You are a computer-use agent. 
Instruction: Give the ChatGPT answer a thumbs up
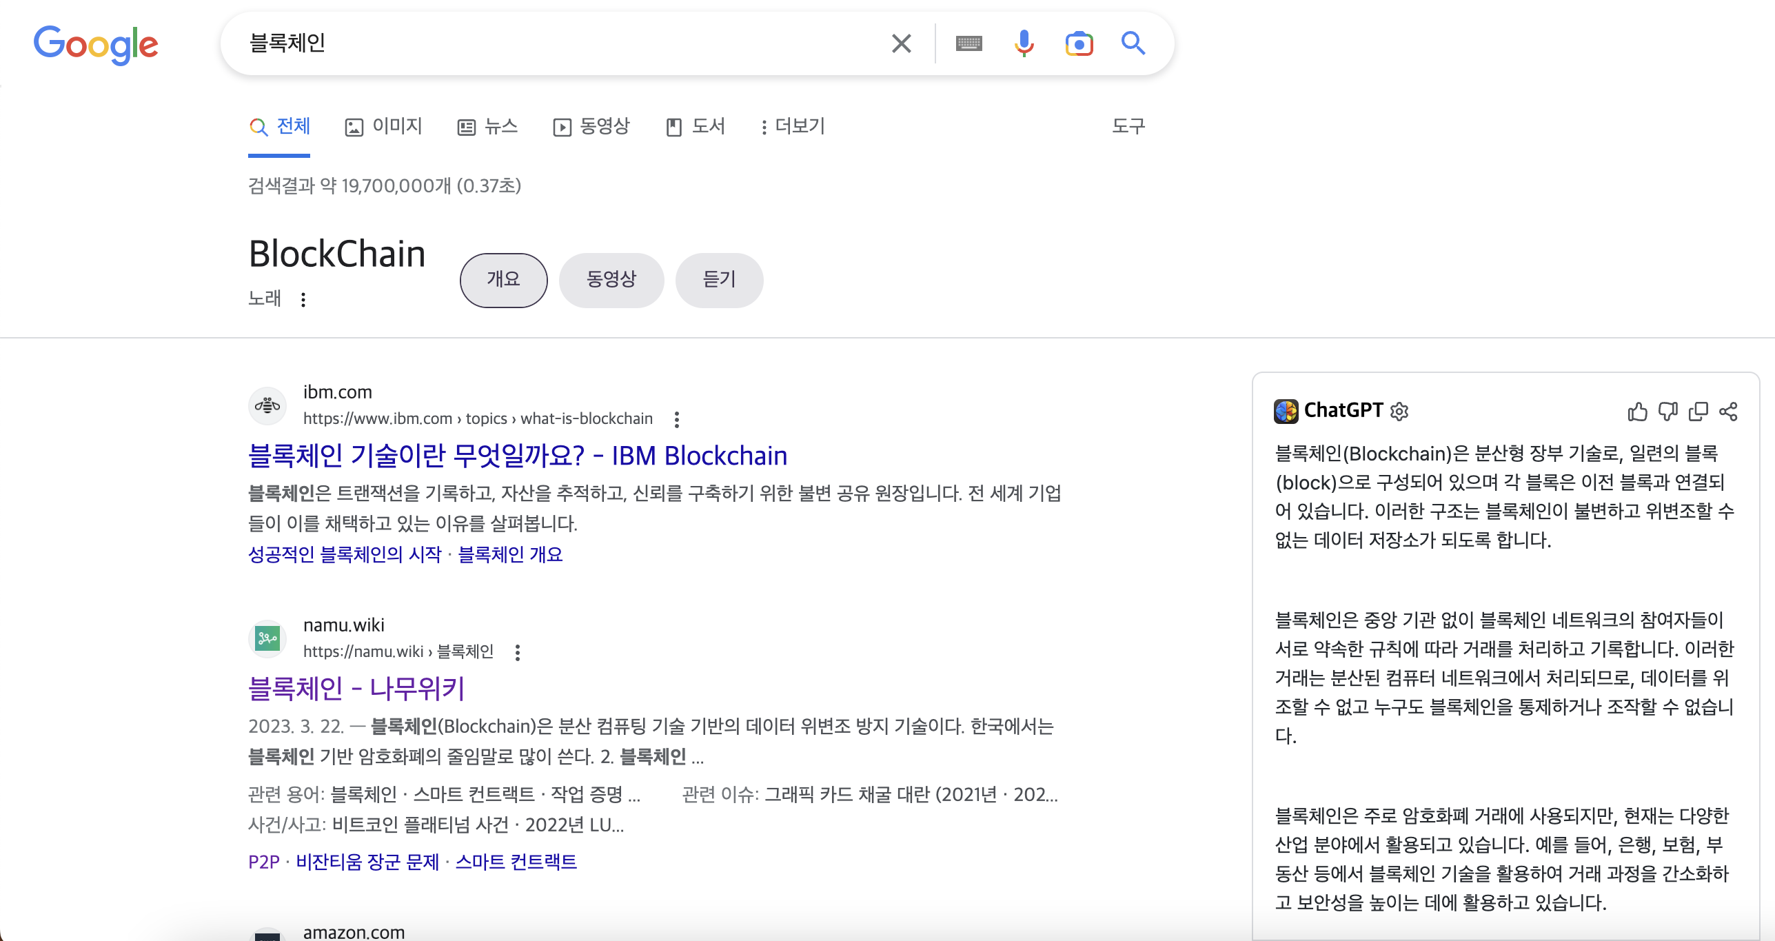tap(1637, 411)
